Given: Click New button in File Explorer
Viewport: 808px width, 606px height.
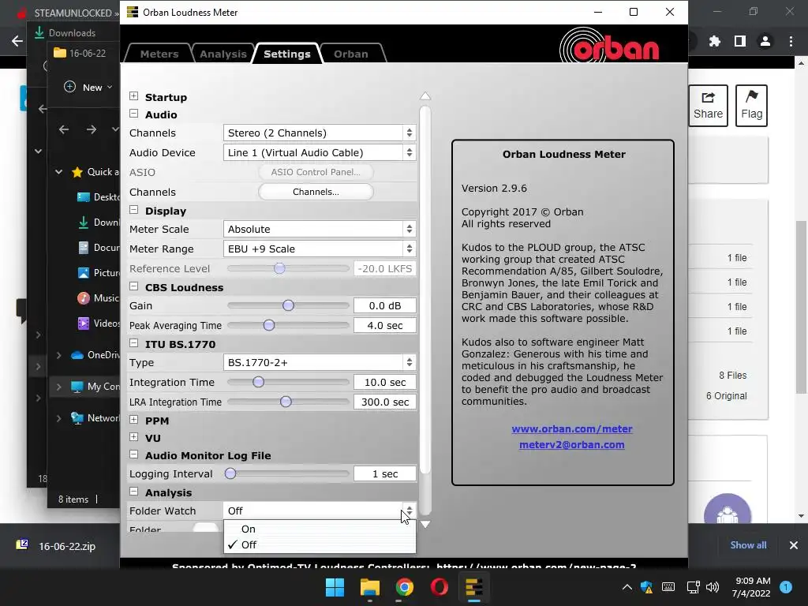Looking at the screenshot, I should pos(88,87).
